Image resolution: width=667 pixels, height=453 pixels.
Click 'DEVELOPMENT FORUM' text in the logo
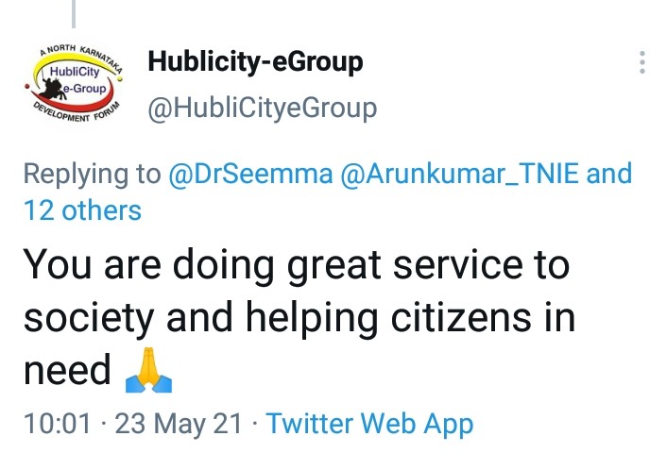click(77, 112)
